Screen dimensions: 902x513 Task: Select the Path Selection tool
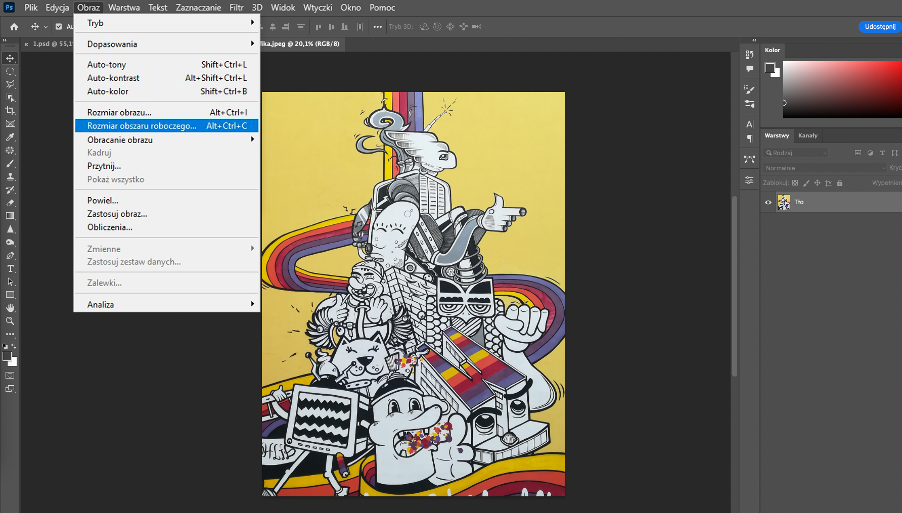pos(10,282)
